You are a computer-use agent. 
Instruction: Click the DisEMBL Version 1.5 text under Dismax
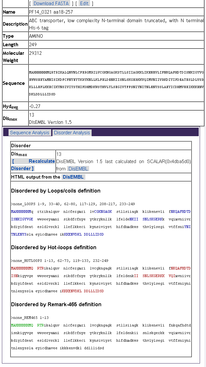pyautogui.click(x=50, y=122)
